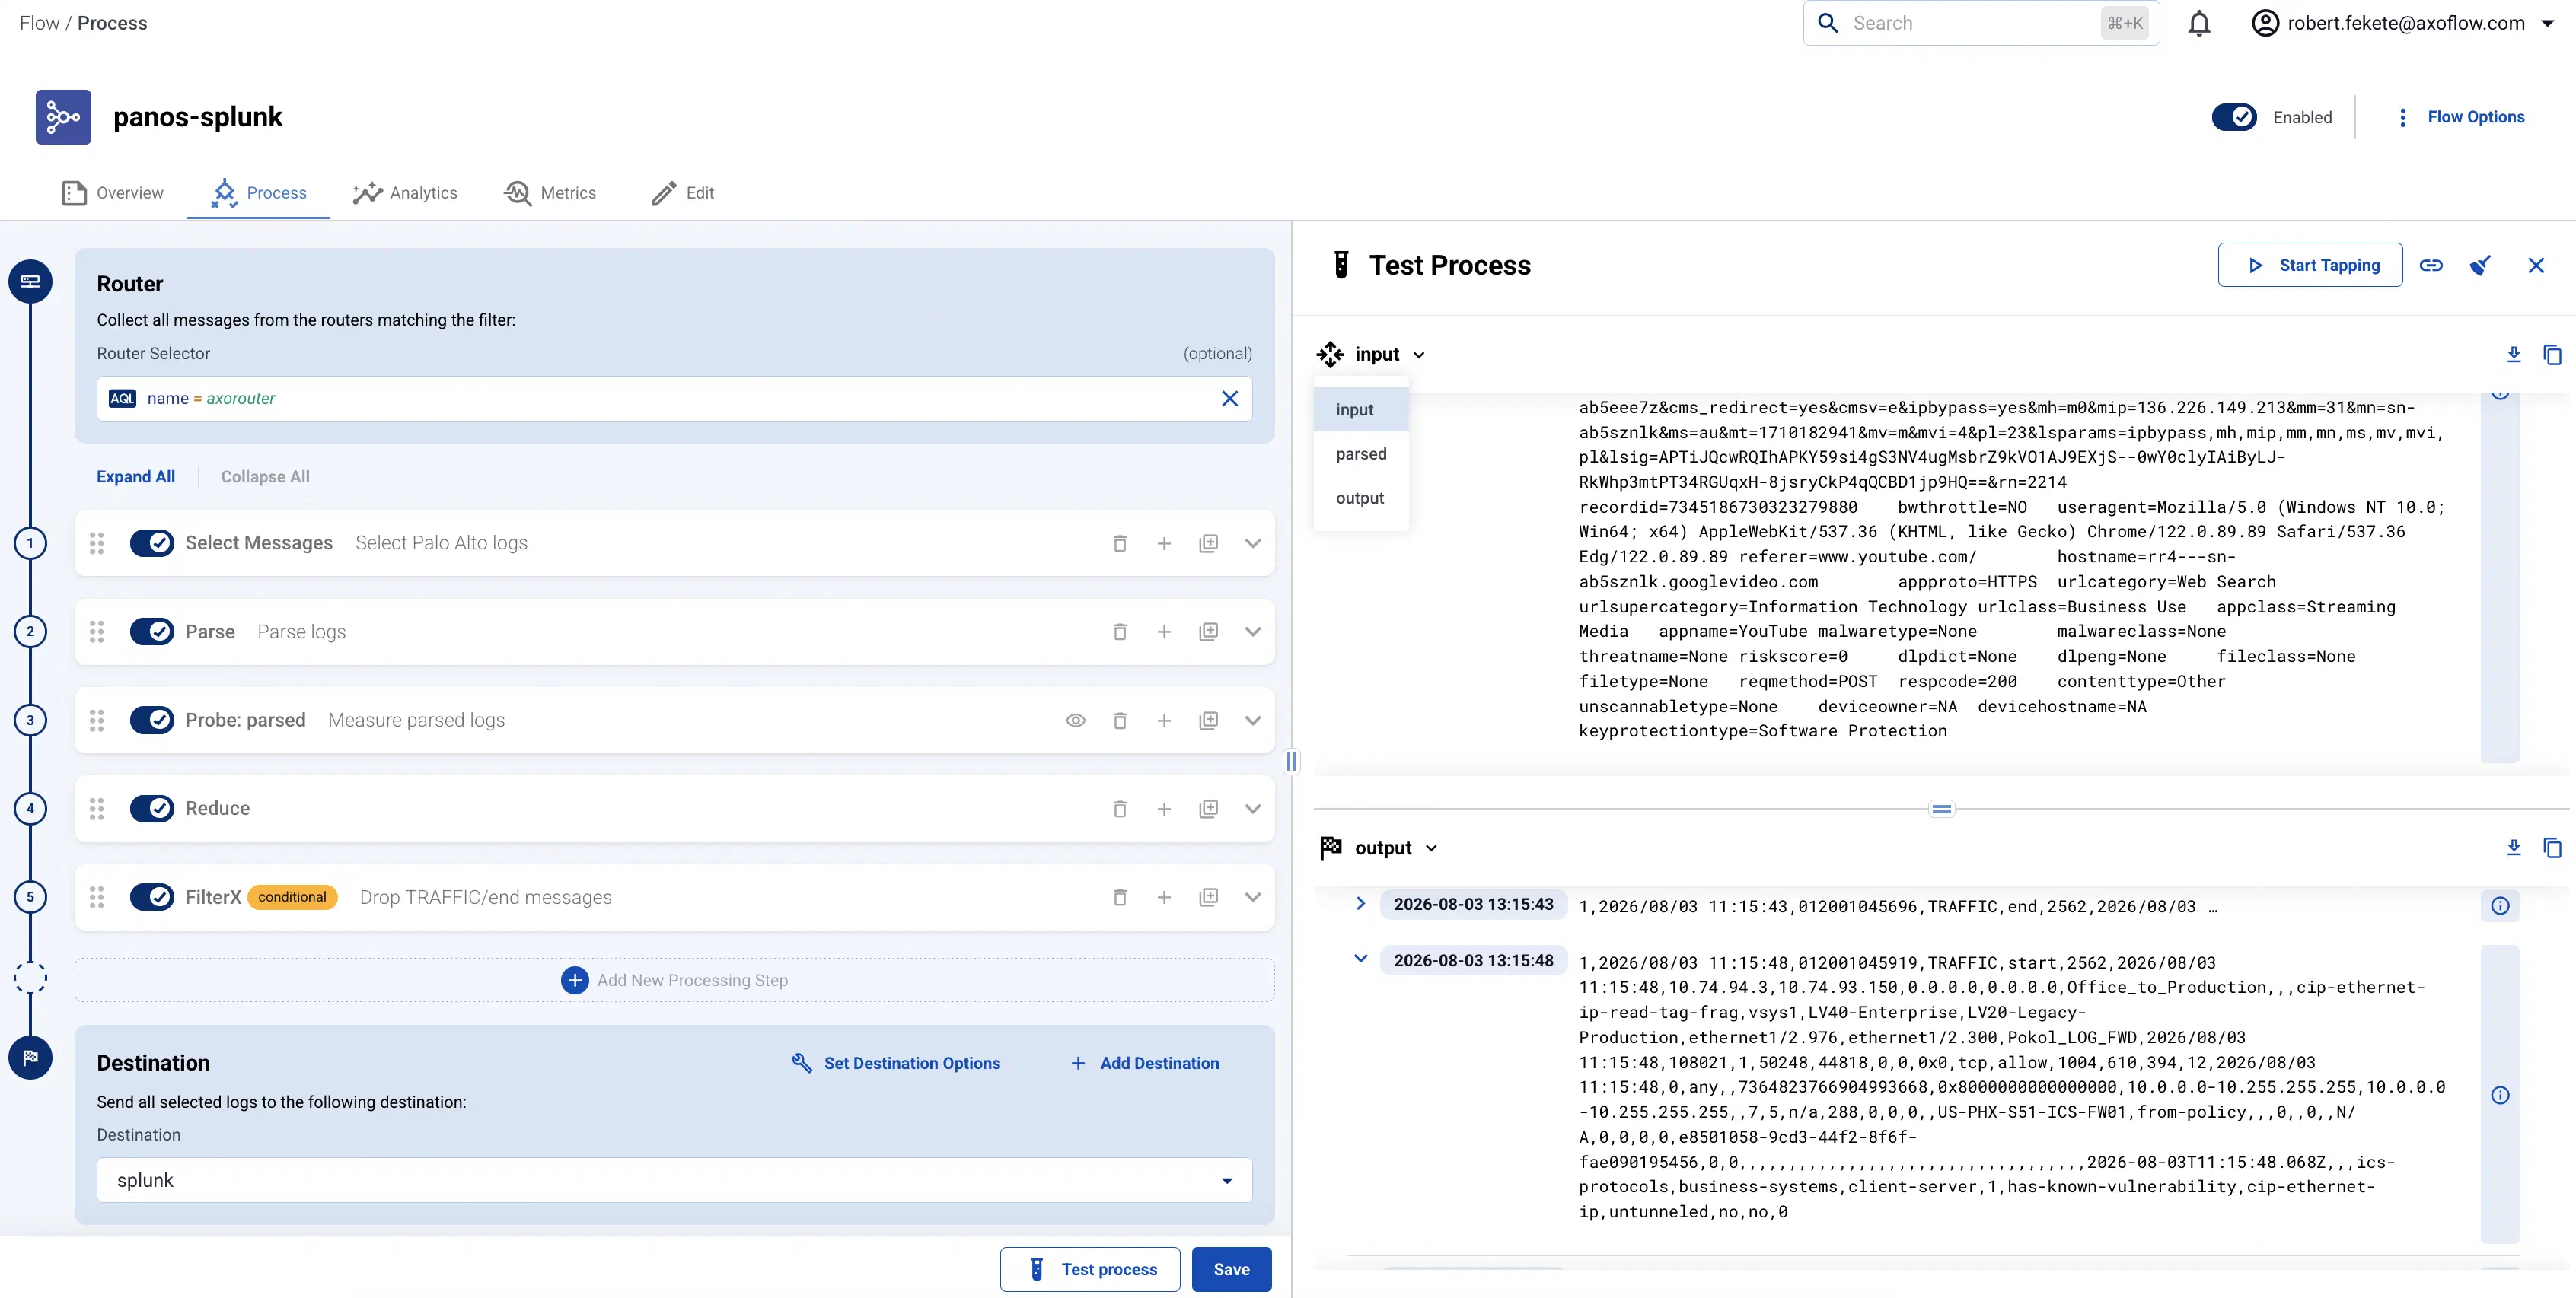
Task: Disable the Select Messages step
Action: click(152, 543)
